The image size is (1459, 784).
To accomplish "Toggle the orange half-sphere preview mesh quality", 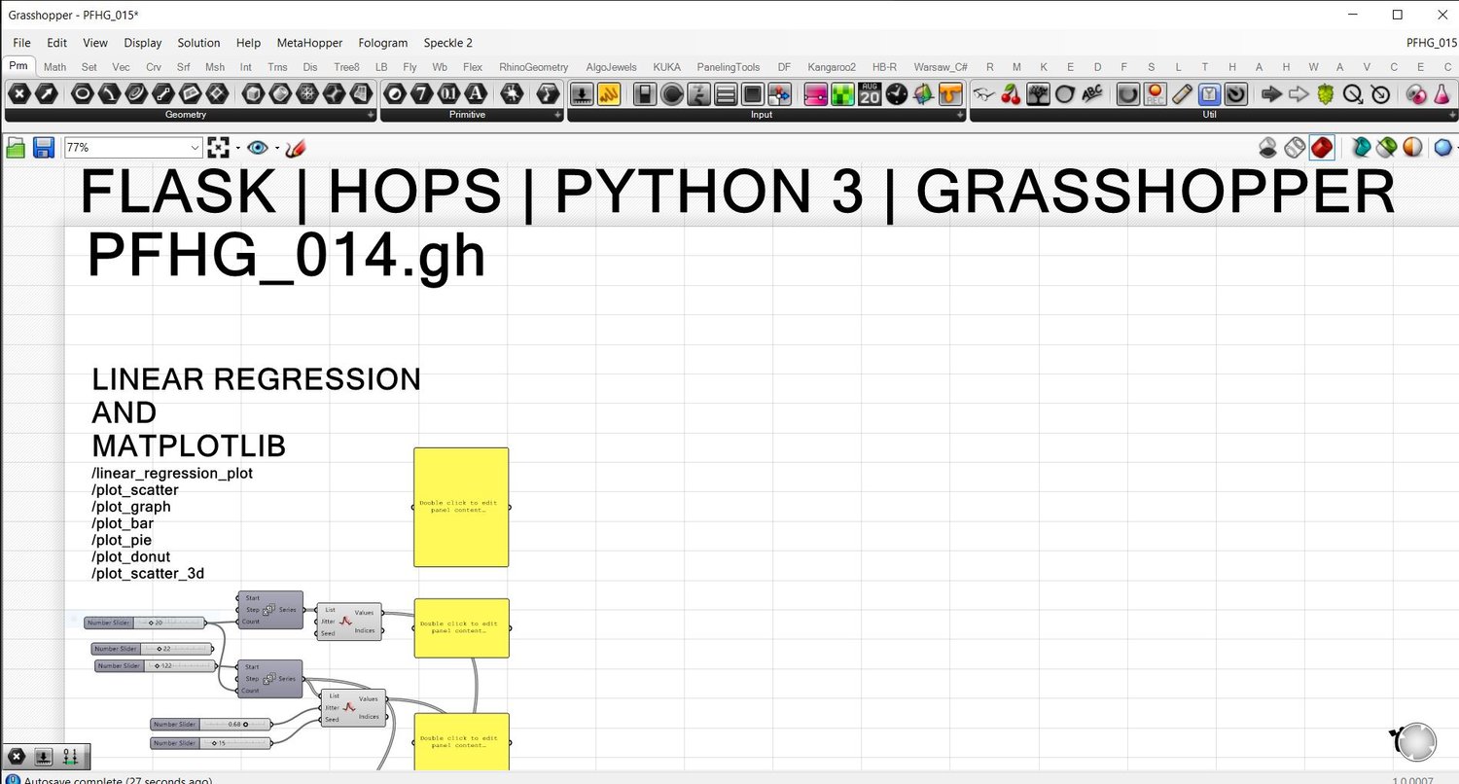I will (1412, 148).
